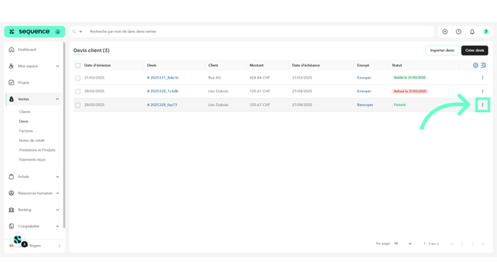Screen dimensions: 497x279
Task: Open the Par page rows dropdown
Action: pyautogui.click(x=402, y=244)
